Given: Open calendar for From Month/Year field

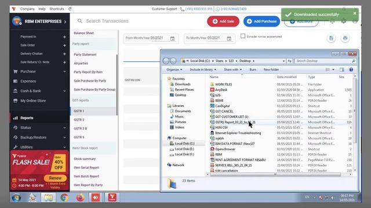Looking at the screenshot, I should (172, 39).
